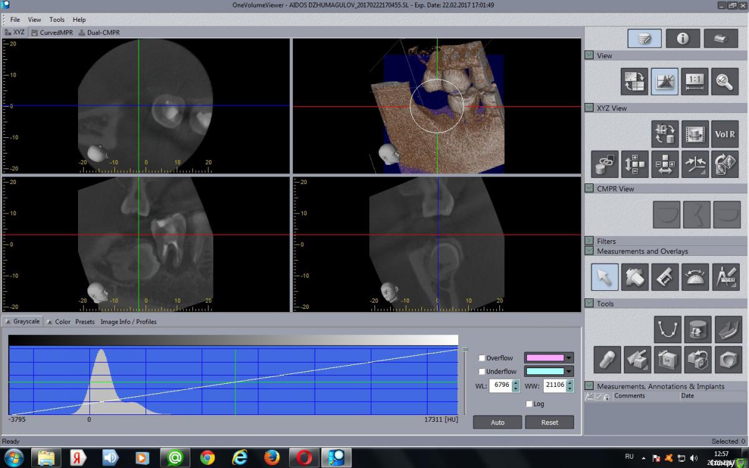The image size is (749, 468).
Task: Choose the protractor angle measurement tool
Action: coord(694,277)
